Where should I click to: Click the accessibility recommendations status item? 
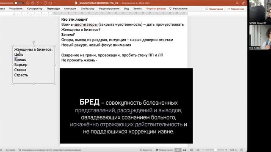(x=50, y=150)
